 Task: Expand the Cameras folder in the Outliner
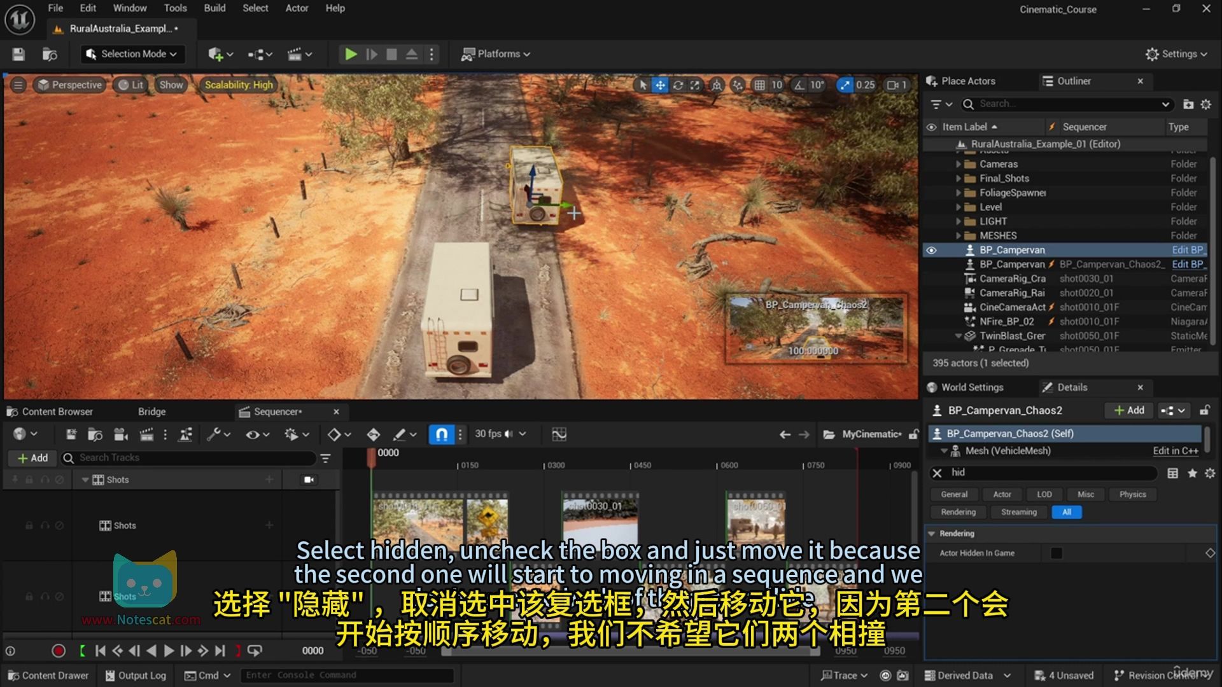[x=959, y=164]
